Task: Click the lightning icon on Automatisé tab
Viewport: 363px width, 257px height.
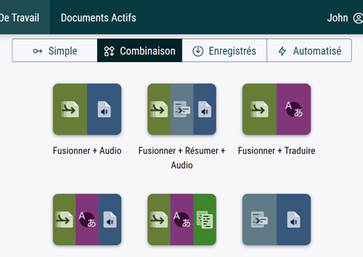Action: click(x=282, y=51)
